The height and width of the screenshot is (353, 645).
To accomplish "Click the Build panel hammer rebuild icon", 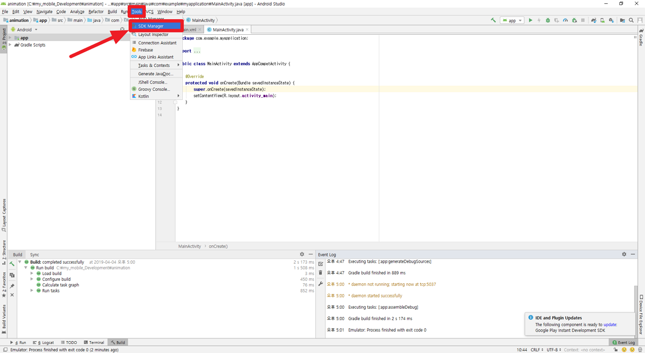I will 12,264.
